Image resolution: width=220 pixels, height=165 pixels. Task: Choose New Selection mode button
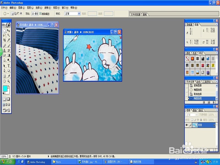12,13
